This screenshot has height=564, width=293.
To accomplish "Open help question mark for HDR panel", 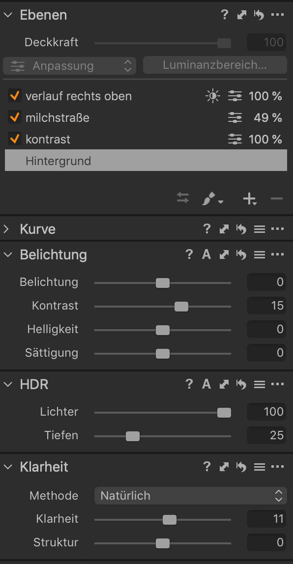I will pos(189,384).
